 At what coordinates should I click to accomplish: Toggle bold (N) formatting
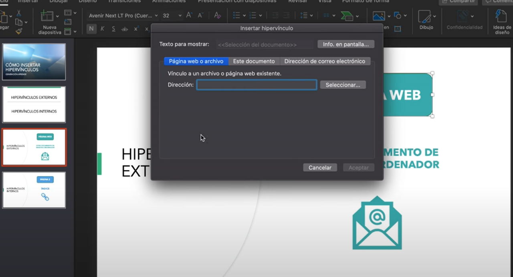[x=91, y=29]
